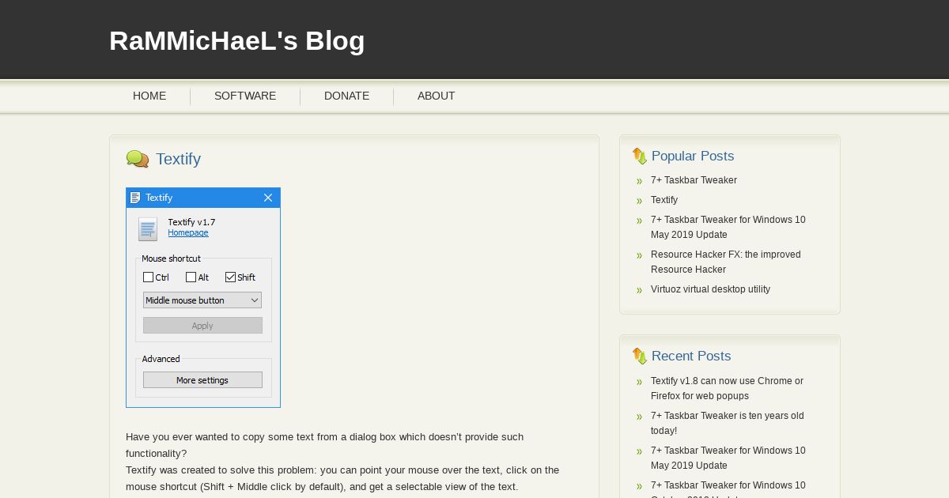Viewport: 949px width, 498px height.
Task: Open popular post Windows 10 May 2019 Update
Action: pyautogui.click(x=728, y=228)
